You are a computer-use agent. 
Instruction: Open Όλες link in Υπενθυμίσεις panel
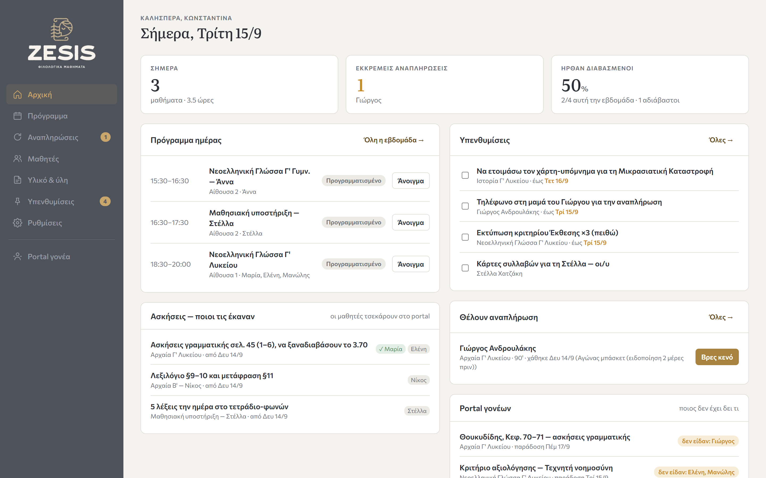point(721,140)
